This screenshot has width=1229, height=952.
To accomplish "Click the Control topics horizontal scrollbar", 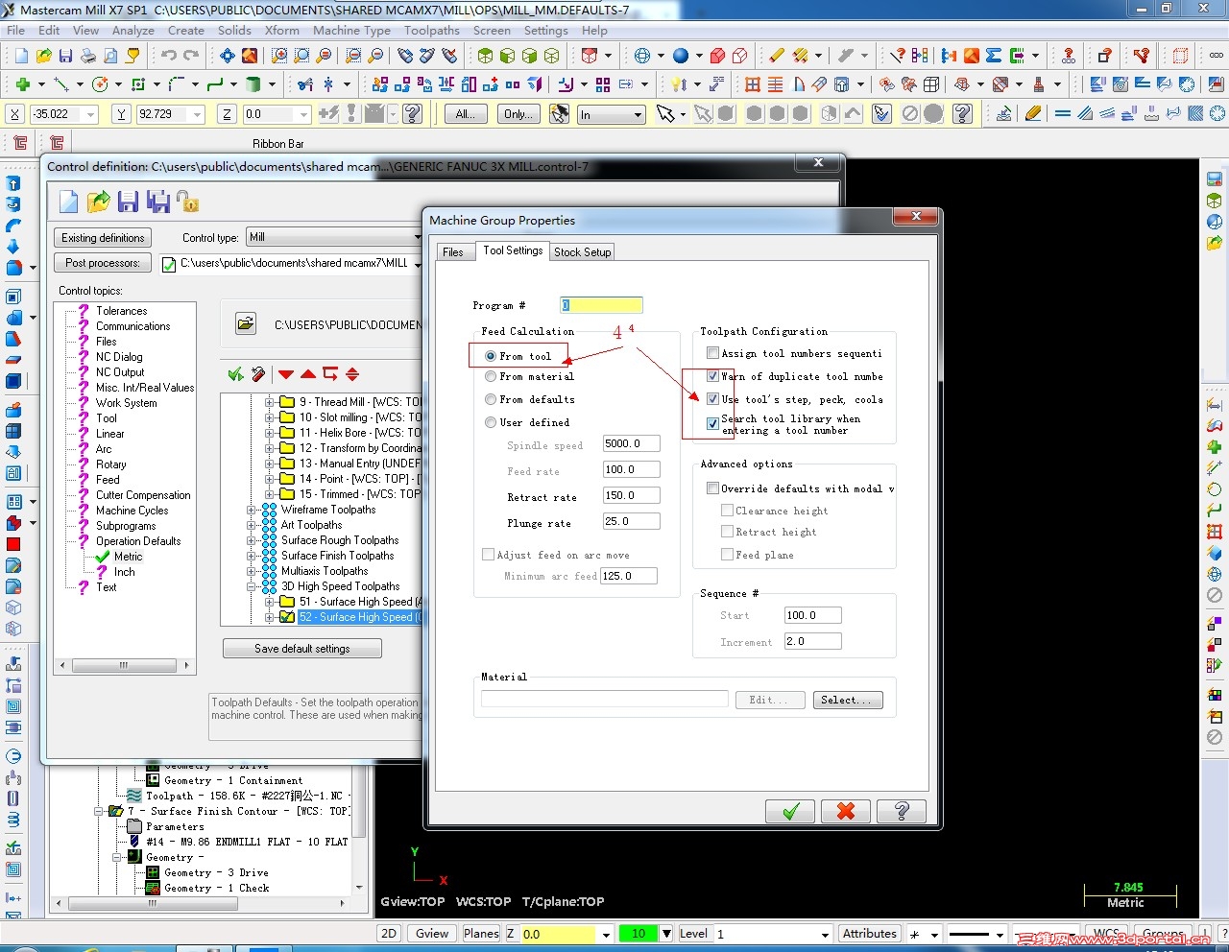I will [x=124, y=665].
